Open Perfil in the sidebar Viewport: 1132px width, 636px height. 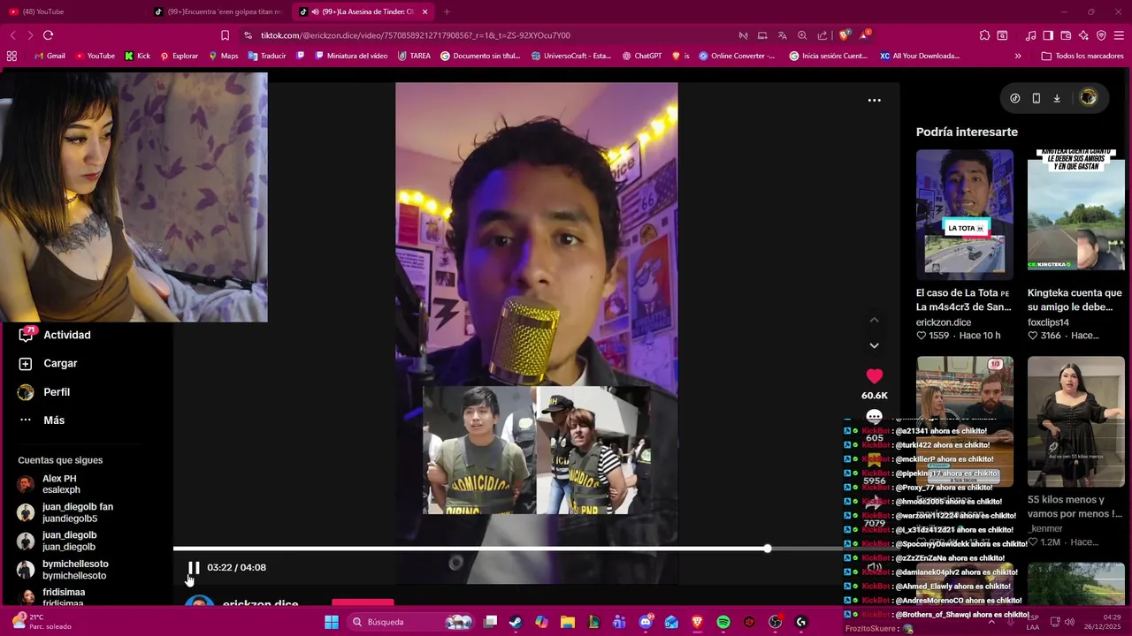point(44,391)
